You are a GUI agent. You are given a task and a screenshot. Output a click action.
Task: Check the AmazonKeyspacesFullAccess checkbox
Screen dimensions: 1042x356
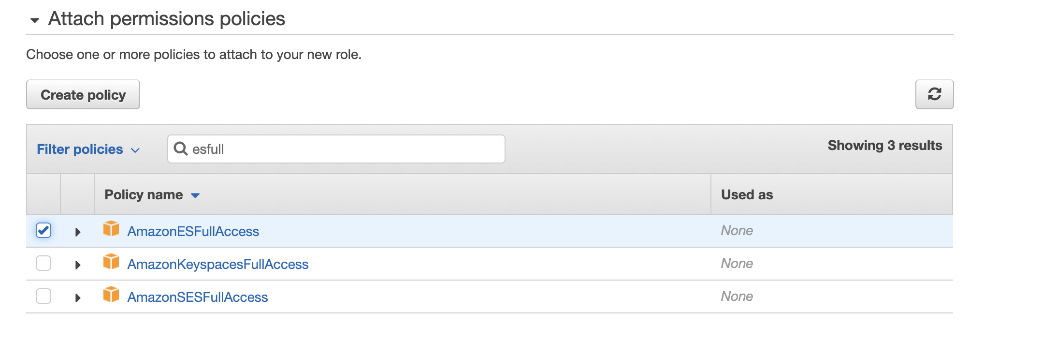pyautogui.click(x=43, y=263)
